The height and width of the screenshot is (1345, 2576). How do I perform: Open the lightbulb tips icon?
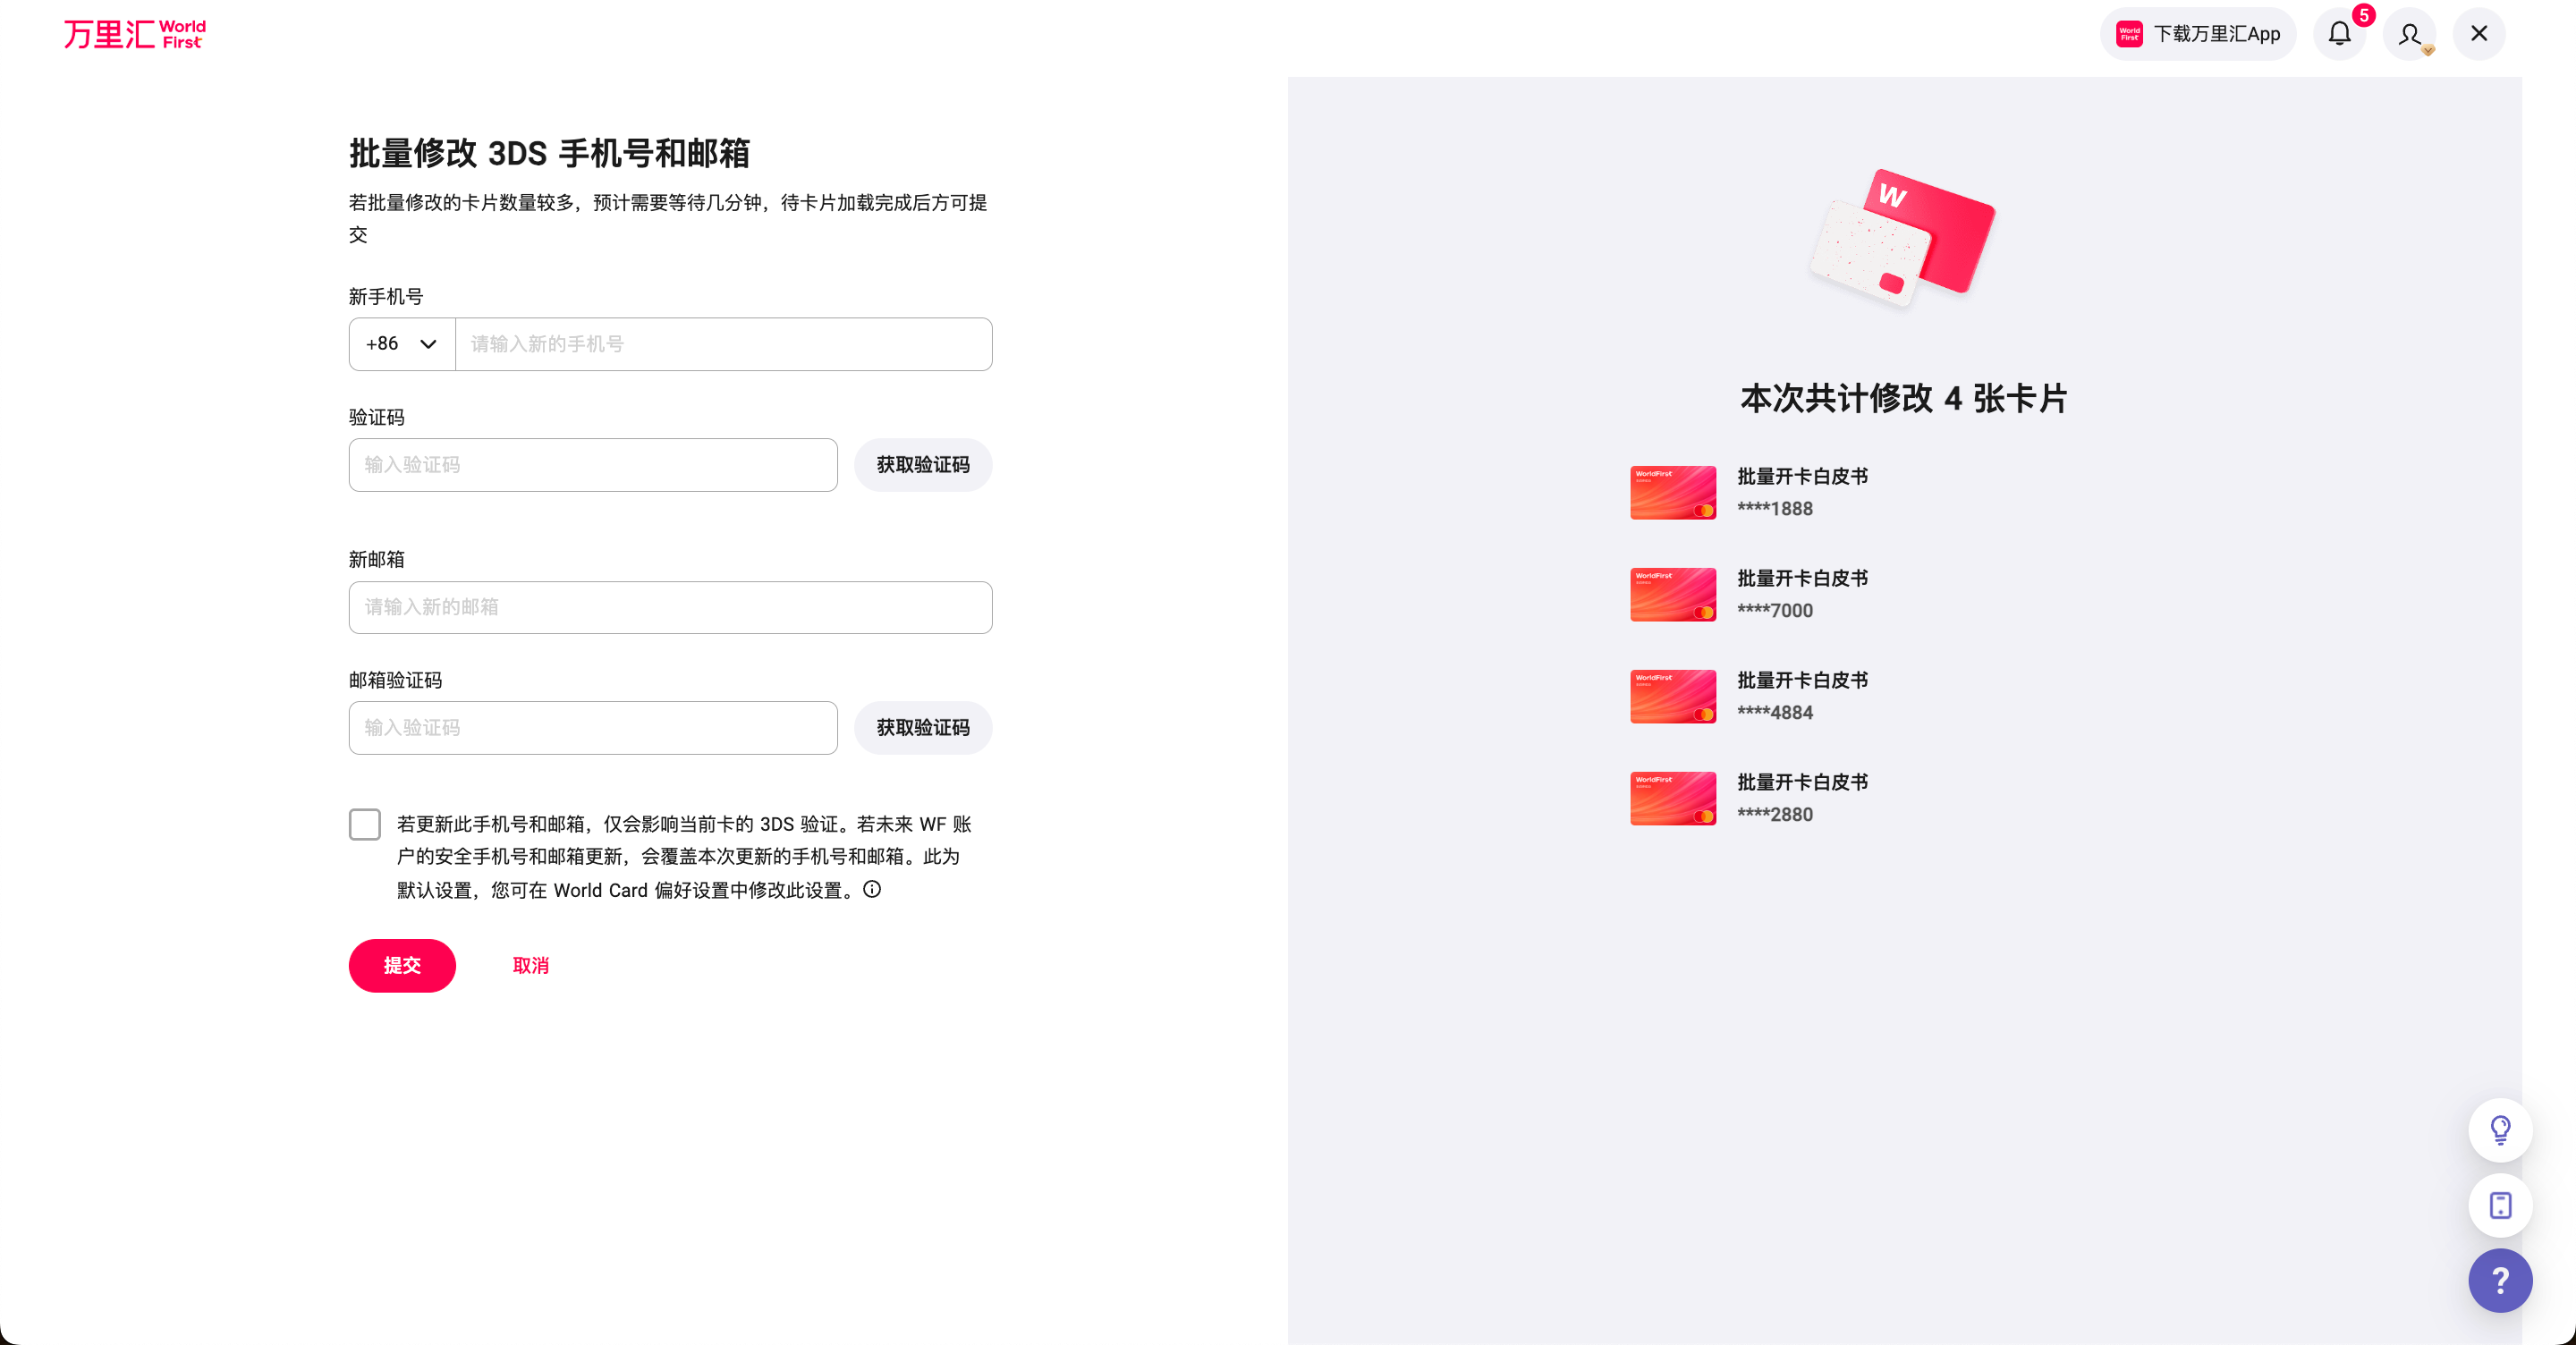(2499, 1130)
